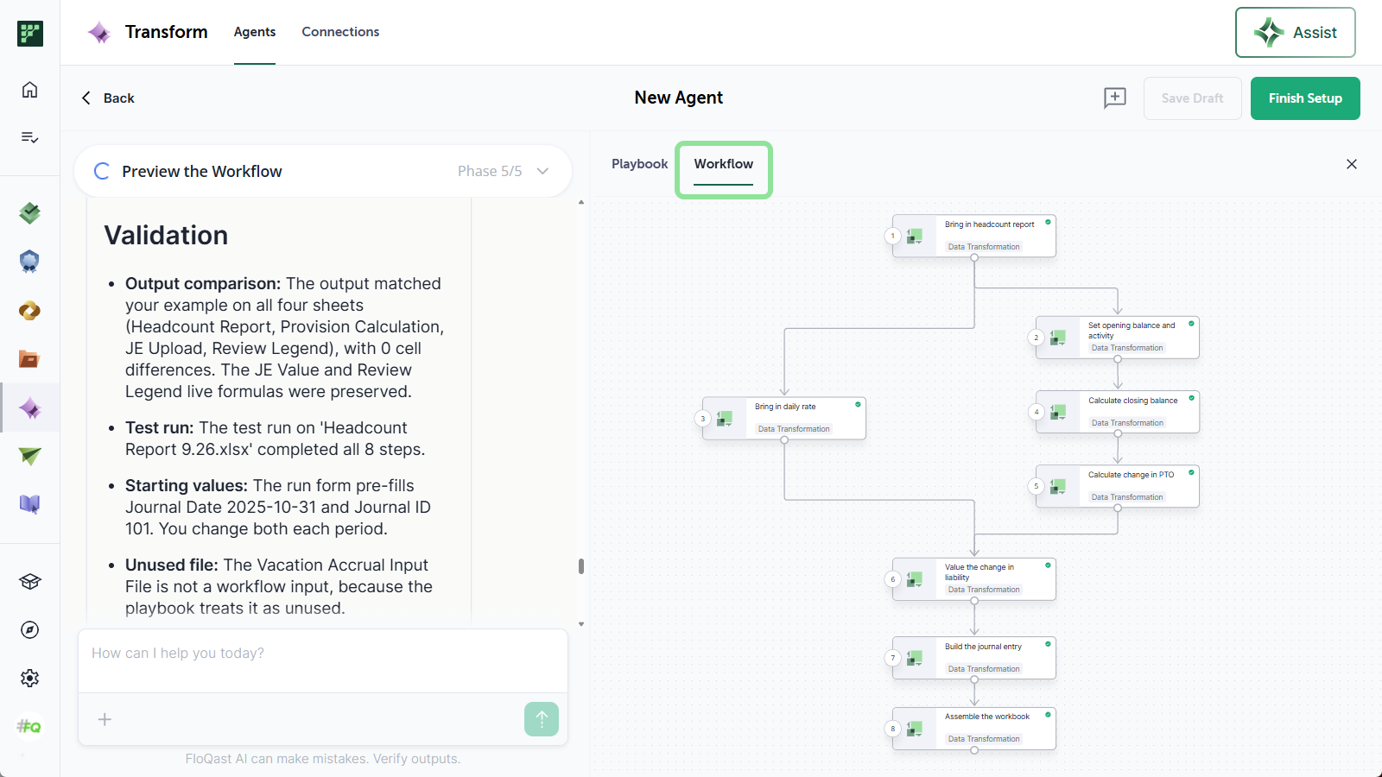
Task: Click the Assist button
Action: [x=1296, y=33]
